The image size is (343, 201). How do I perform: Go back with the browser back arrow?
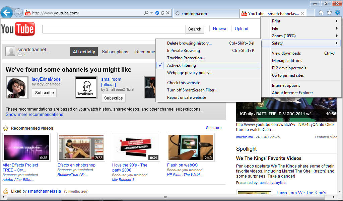[x=7, y=13]
